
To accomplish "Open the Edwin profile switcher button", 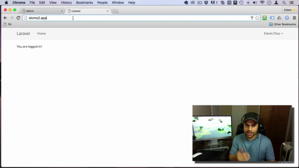I will pyautogui.click(x=290, y=10).
